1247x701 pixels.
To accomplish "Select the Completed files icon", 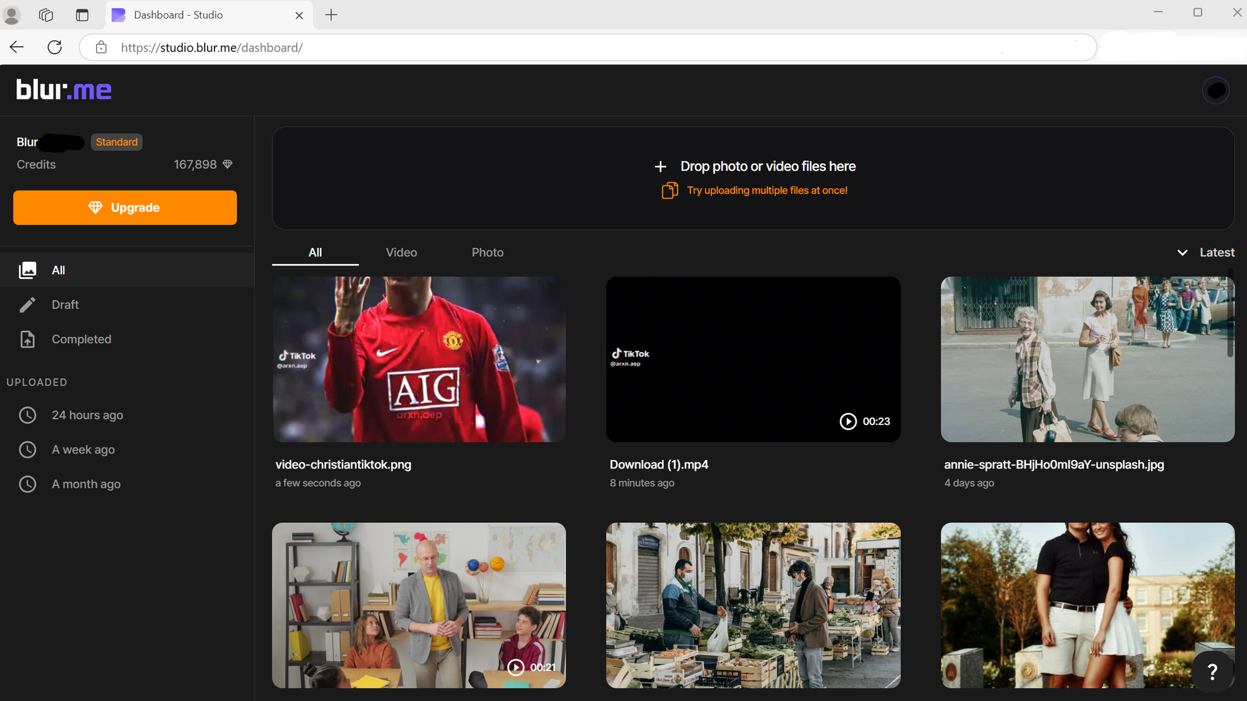I will [x=28, y=339].
